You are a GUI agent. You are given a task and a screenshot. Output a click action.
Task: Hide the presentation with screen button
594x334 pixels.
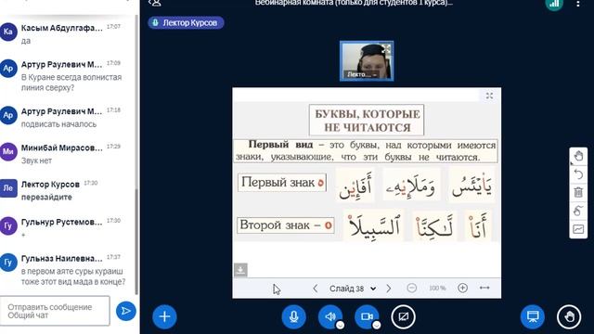coord(533,316)
